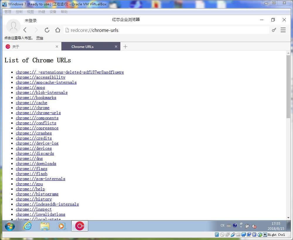
Task: Click VirtualBox optical disk status icon
Action: (x=222, y=235)
